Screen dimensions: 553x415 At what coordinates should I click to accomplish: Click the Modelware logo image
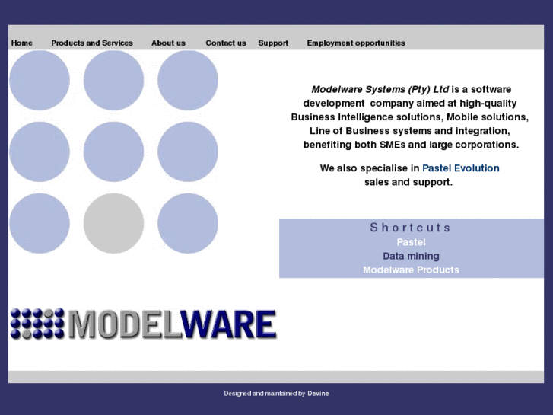click(x=143, y=324)
